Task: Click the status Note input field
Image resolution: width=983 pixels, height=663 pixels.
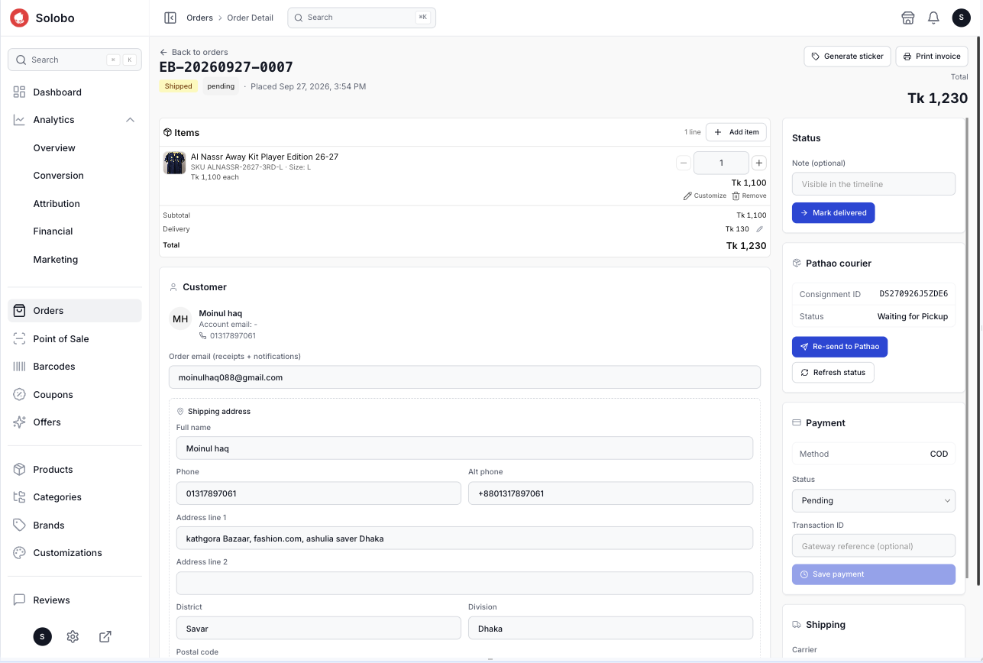Action: (874, 184)
